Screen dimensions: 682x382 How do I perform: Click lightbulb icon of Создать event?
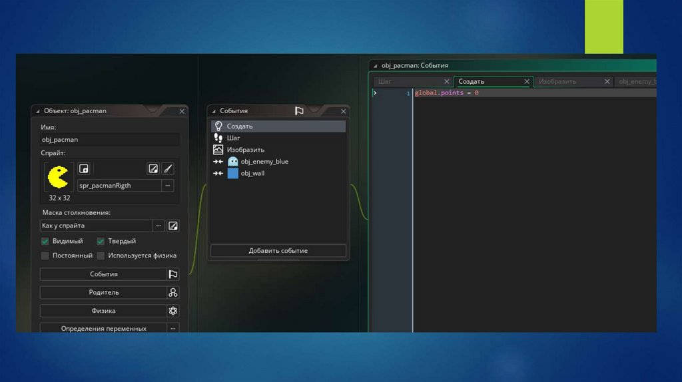pyautogui.click(x=218, y=126)
